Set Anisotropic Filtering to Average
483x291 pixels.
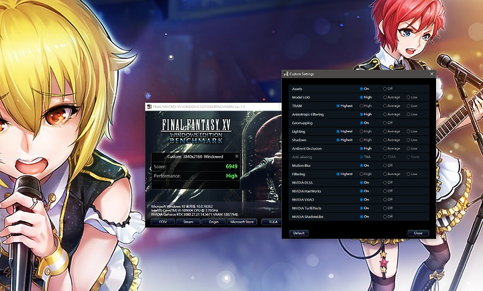392,114
